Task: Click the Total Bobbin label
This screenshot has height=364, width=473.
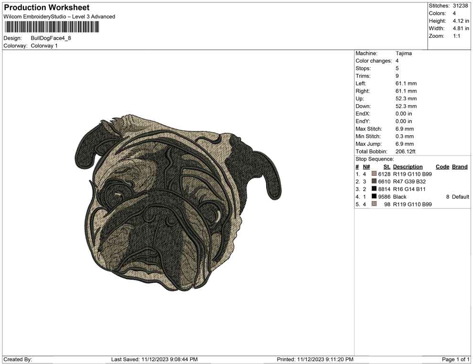Action: 371,151
